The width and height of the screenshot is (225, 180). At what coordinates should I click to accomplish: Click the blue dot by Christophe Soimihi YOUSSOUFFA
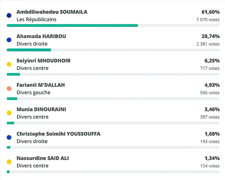coord(9,137)
